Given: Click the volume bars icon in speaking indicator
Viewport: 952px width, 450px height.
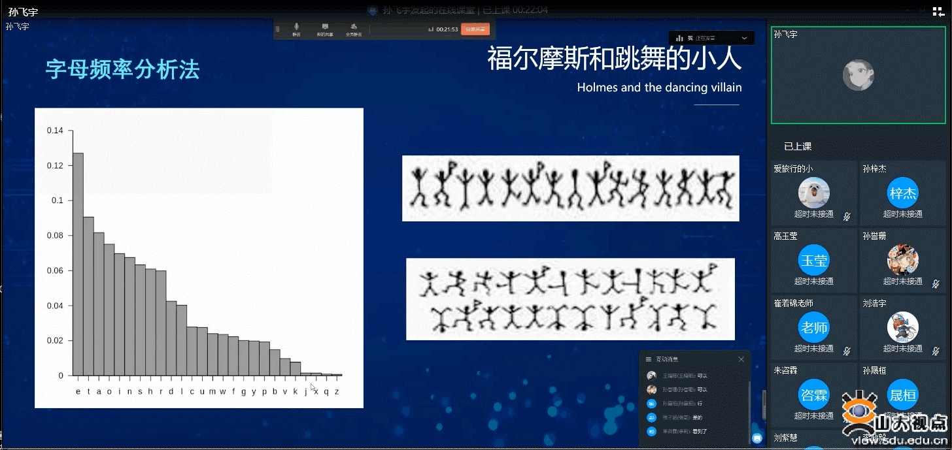Looking at the screenshot, I should tap(678, 38).
